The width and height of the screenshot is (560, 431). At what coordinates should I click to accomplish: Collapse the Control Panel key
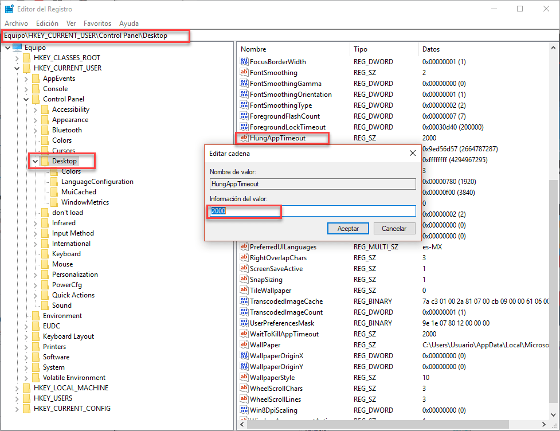(26, 99)
